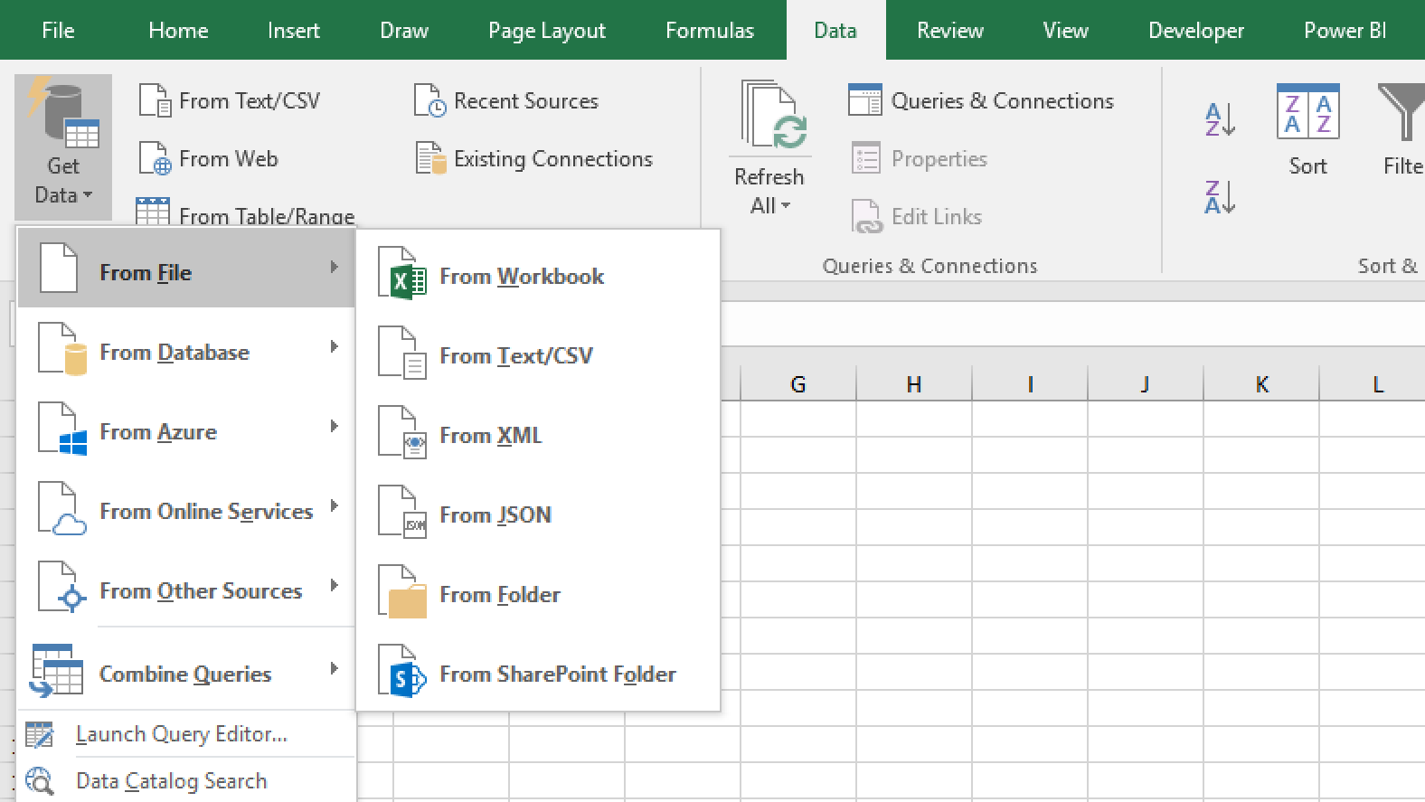Open Existing Connections
This screenshot has width=1425, height=802.
click(533, 159)
